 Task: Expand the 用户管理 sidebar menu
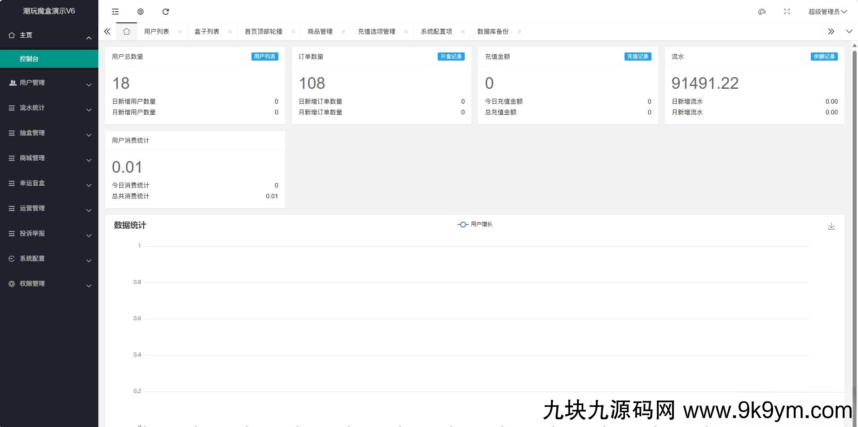point(49,83)
